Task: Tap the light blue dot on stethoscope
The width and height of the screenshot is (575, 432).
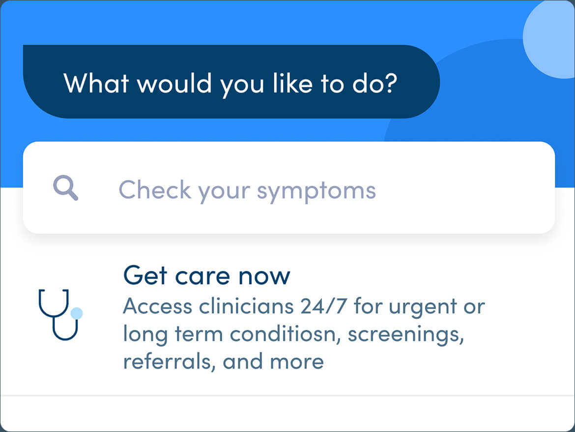Action: point(77,313)
